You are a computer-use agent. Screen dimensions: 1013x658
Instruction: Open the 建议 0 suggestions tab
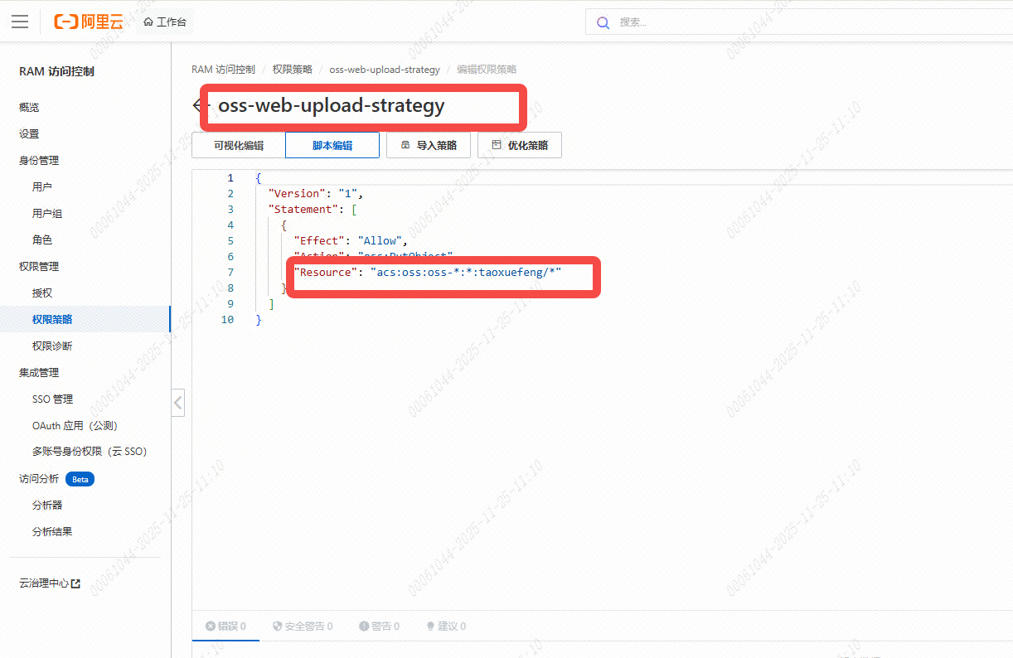(446, 627)
